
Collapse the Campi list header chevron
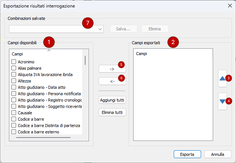(x=49, y=50)
